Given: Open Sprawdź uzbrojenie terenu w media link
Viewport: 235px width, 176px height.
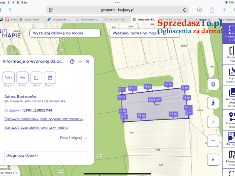Looking at the screenshot, I should 36,128.
